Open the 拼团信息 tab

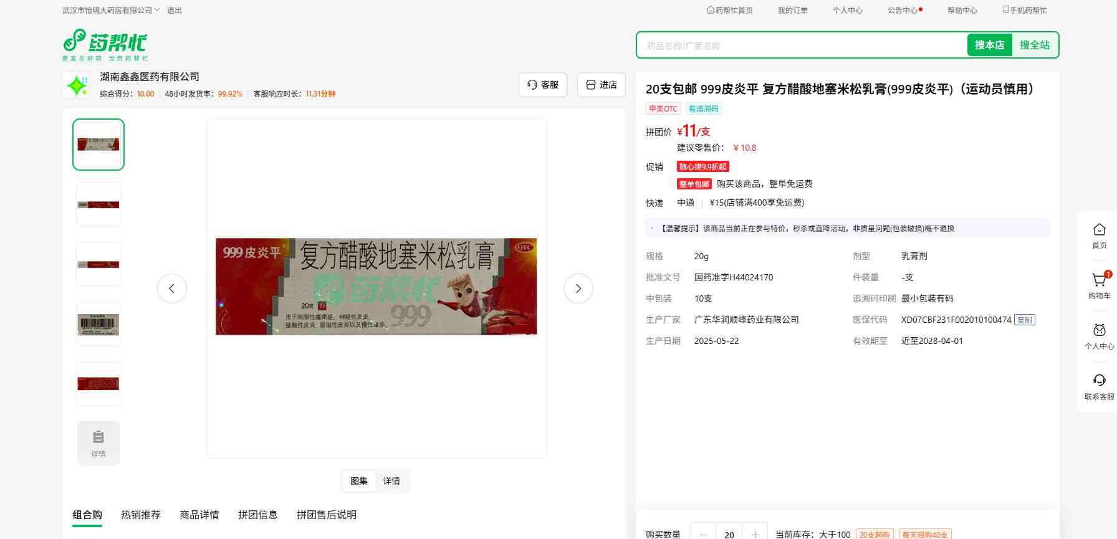(258, 515)
